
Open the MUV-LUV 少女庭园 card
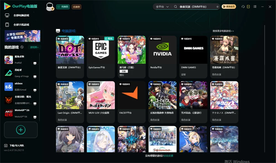(101, 102)
